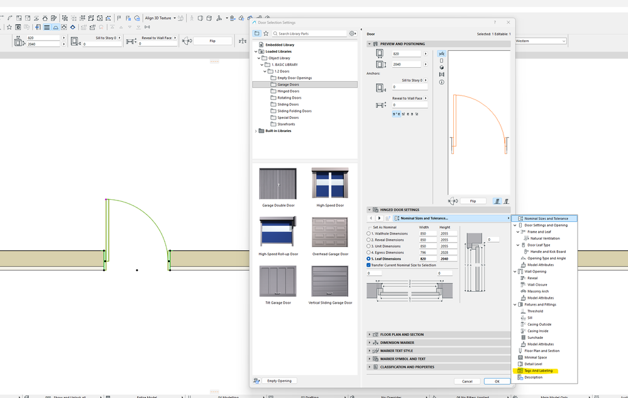Select 5. Leaf Dimensions radio button
The image size is (628, 398).
(x=368, y=259)
